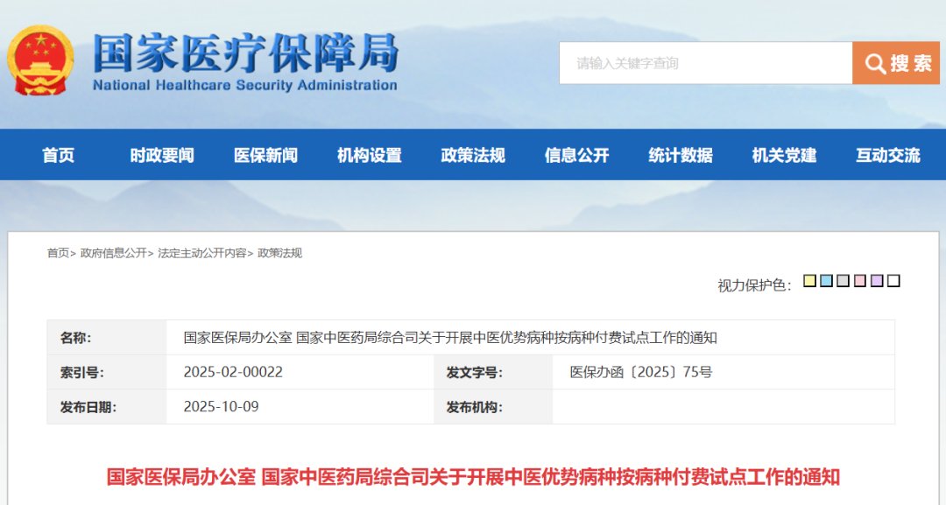Select the blue eye-protection color swatch

click(826, 281)
